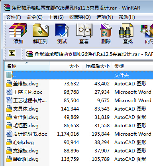153x166 pixels.
Task: Sort by the 类型 column header
Action: [132, 66]
